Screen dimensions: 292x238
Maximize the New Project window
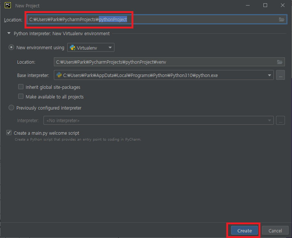(265, 6)
